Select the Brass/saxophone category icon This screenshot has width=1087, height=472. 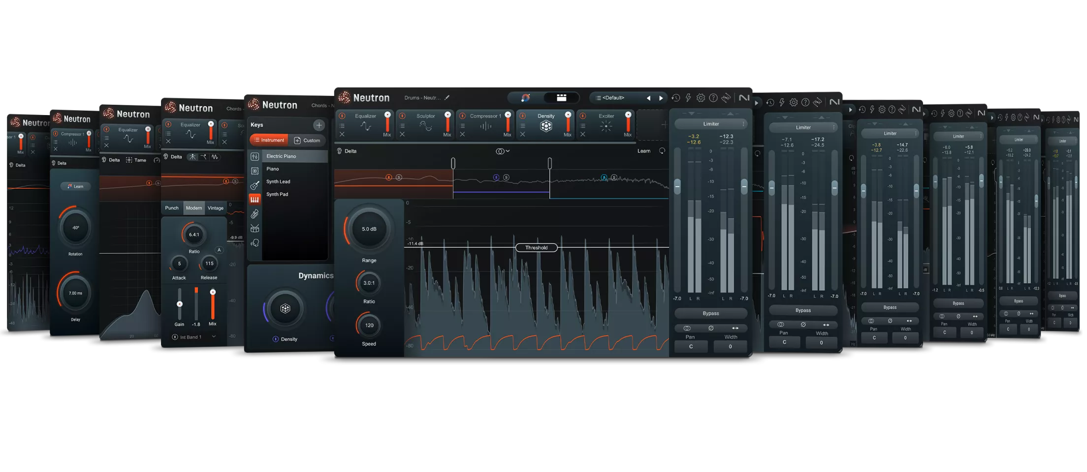tap(255, 214)
